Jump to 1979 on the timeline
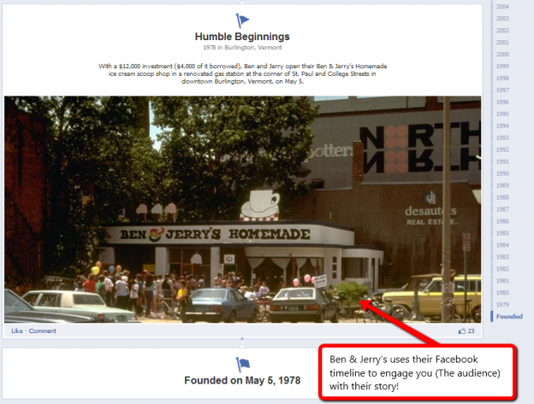The height and width of the screenshot is (404, 534). click(x=502, y=304)
